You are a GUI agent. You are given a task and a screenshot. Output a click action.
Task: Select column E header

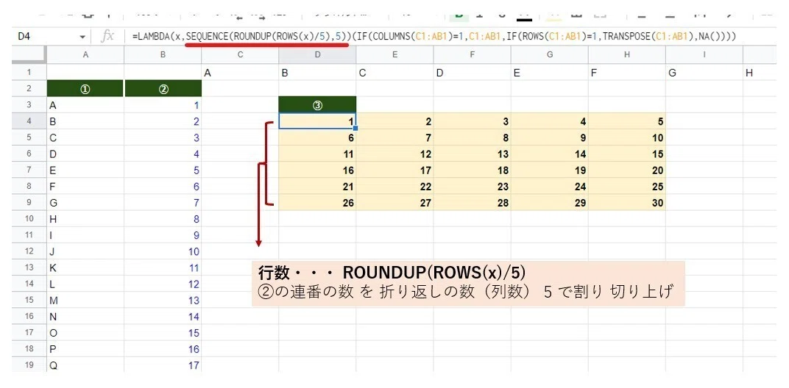(395, 54)
